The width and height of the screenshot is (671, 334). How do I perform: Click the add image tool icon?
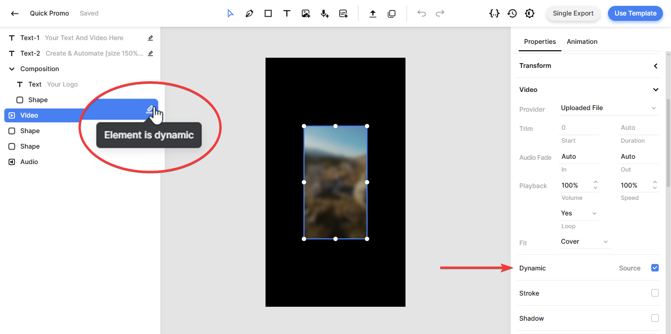306,13
